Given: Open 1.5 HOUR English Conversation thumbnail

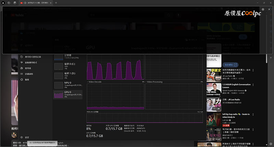Looking at the screenshot, I should 214,90.
